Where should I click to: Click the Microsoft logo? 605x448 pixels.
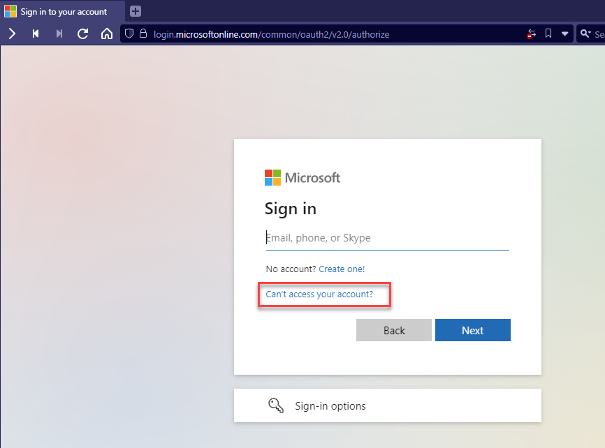tap(302, 178)
